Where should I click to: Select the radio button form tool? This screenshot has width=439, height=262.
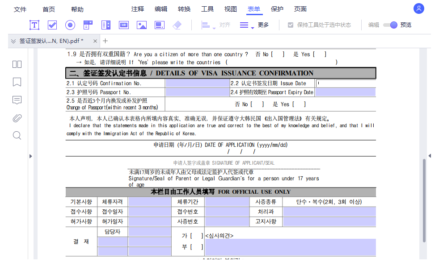pos(70,25)
